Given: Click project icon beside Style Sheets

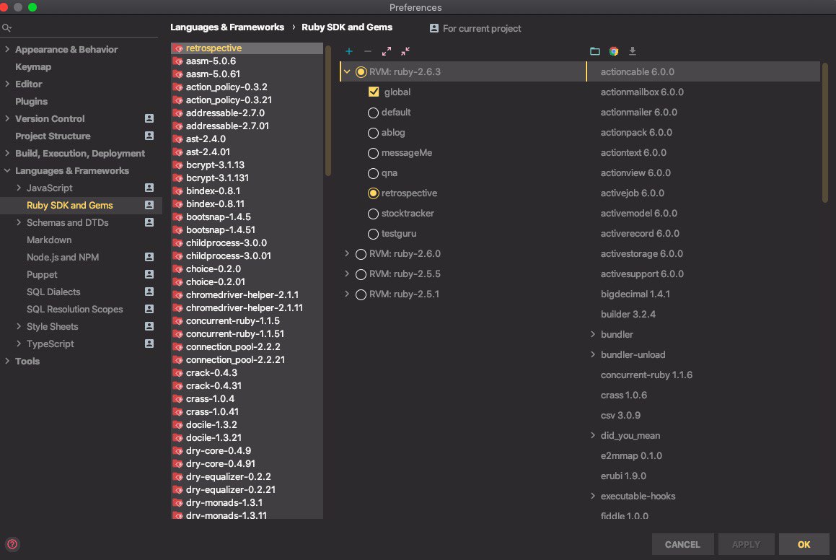Looking at the screenshot, I should [149, 326].
